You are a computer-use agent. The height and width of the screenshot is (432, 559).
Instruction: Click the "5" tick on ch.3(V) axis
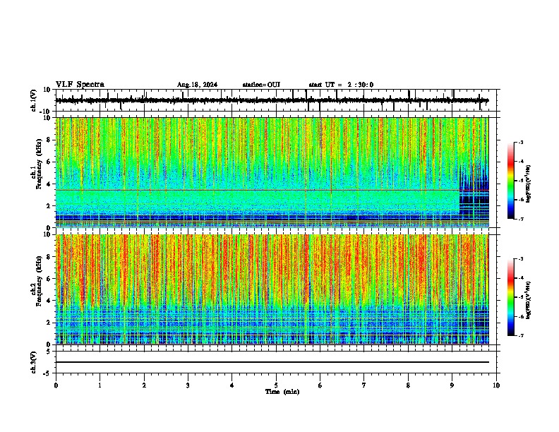click(49, 352)
